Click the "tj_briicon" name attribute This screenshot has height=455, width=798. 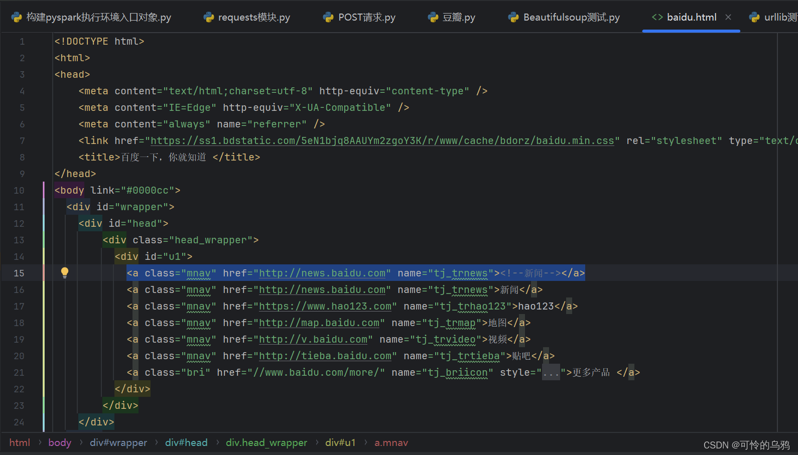coord(458,372)
